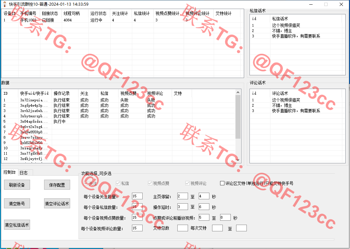Click the data table's scroll-down arrow
Image resolution: width=350 pixels, height=249 pixels.
(238, 160)
